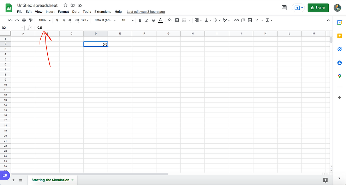The width and height of the screenshot is (346, 185).
Task: Open Maps in side panel
Action: point(339,76)
